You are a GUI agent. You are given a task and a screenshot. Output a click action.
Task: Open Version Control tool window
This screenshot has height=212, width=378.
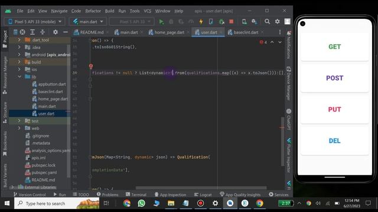tap(30, 194)
